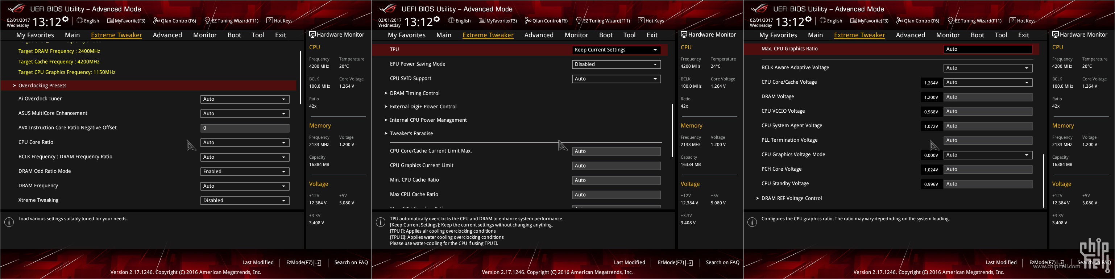This screenshot has width=1115, height=279.
Task: Switch to Main tab in left panel
Action: click(x=72, y=35)
